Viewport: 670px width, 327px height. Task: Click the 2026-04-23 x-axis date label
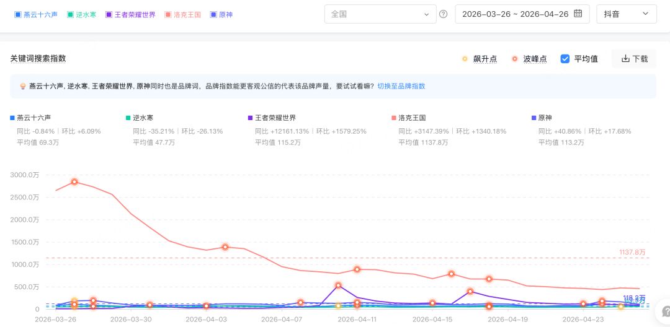[583, 319]
